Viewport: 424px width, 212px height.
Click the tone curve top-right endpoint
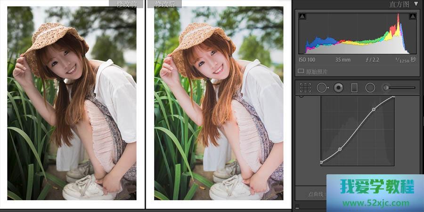[394, 98]
